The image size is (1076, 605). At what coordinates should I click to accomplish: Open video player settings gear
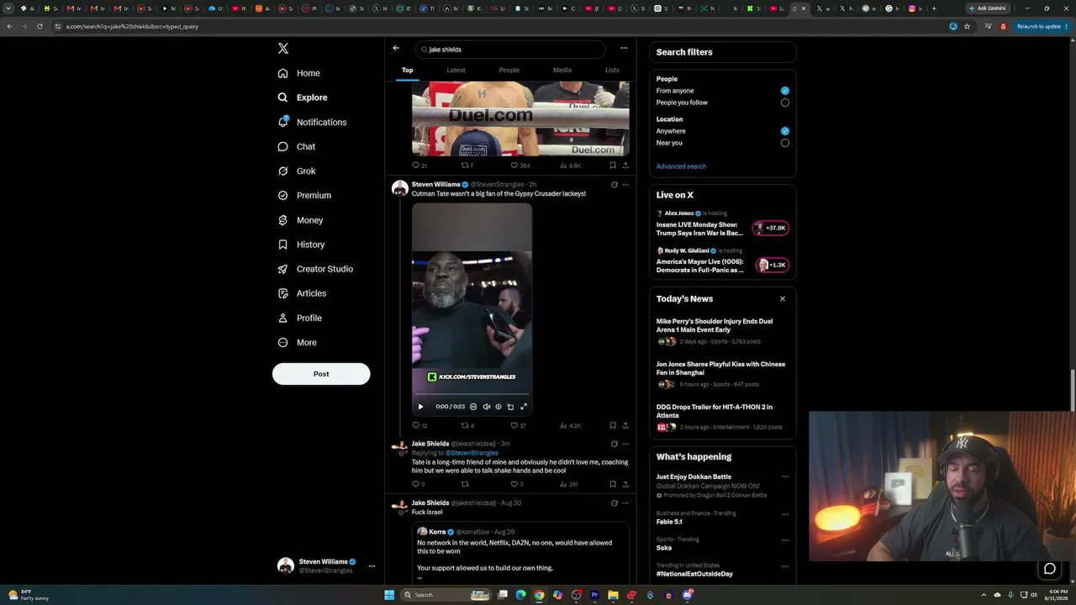click(498, 407)
